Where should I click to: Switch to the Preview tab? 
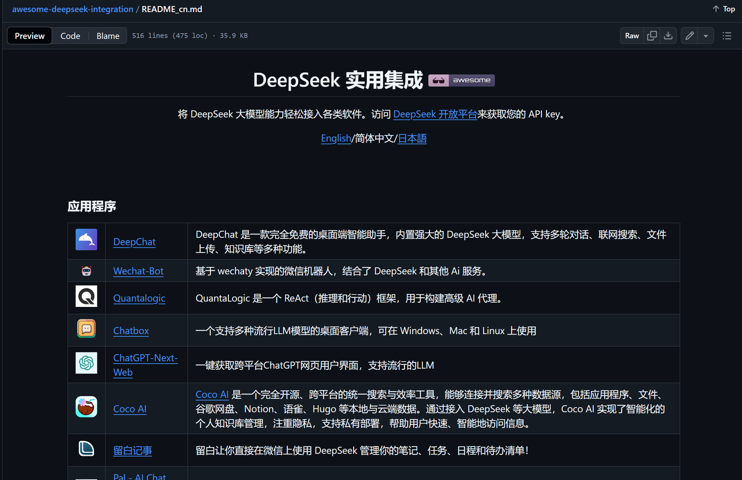[30, 36]
